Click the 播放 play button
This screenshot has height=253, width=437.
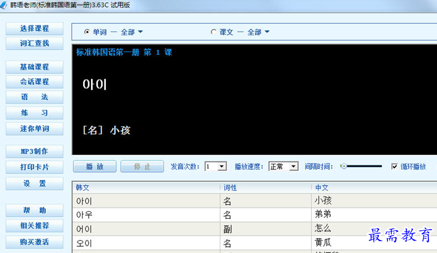pyautogui.click(x=95, y=167)
